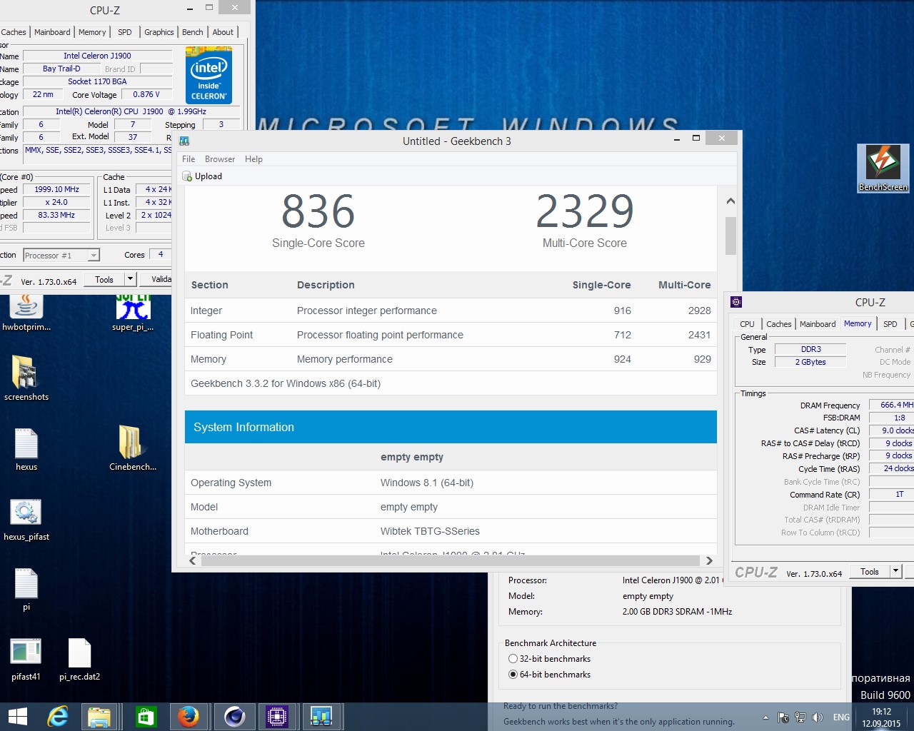Open File Explorer from taskbar
The image size is (914, 731).
point(99,717)
